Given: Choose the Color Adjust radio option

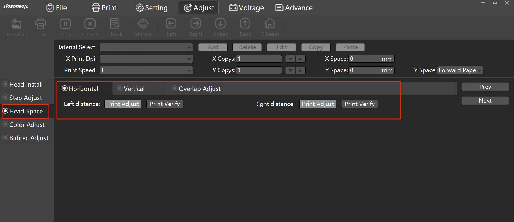Looking at the screenshot, I should (5, 124).
